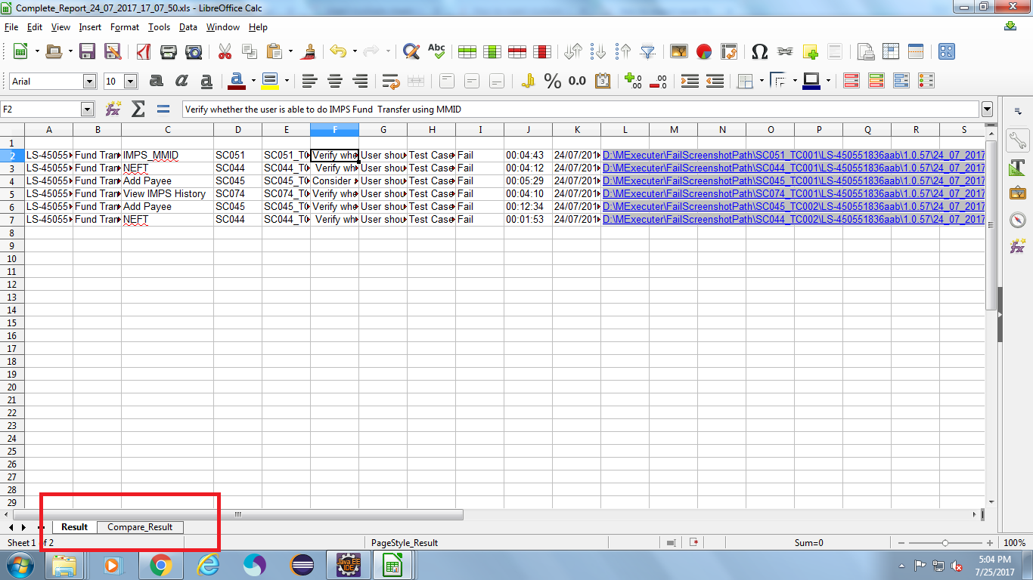
Task: Open Find and Replace
Action: (x=411, y=51)
